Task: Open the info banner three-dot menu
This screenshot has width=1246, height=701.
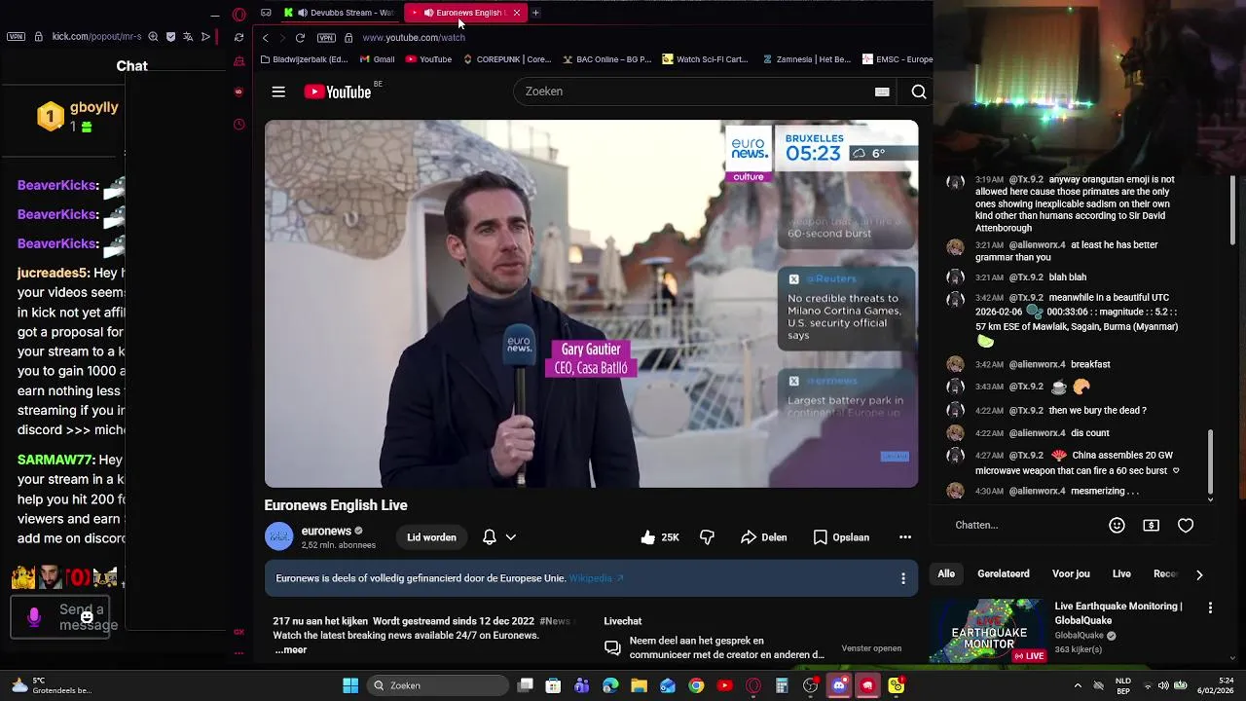Action: 902,578
